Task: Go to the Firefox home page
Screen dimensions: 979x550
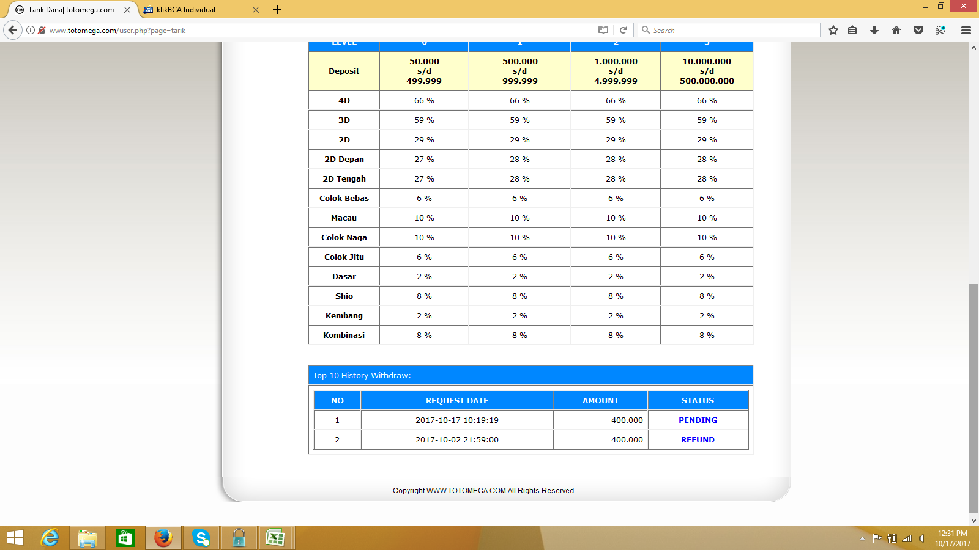Action: coord(896,30)
